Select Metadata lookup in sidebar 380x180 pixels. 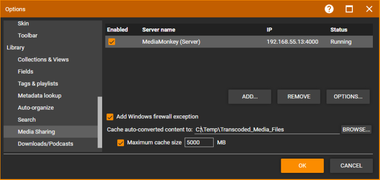point(39,95)
